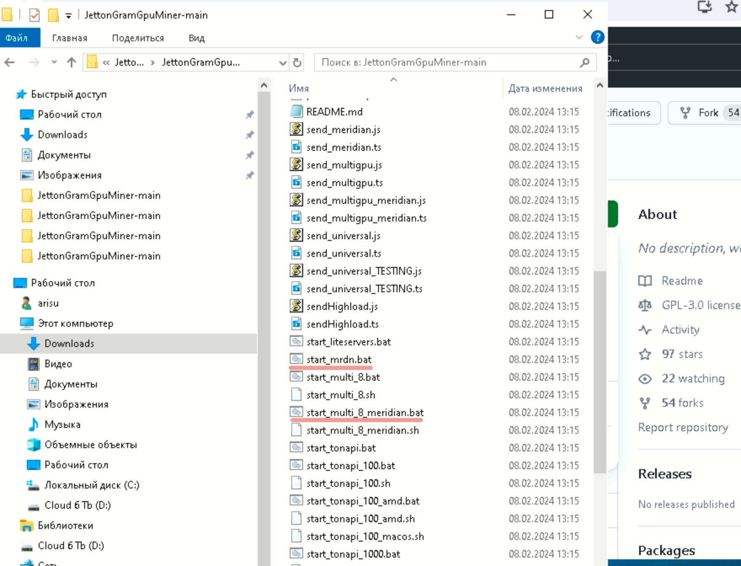Sort by the Дата изменения column header
Viewport: 741px width, 566px height.
tap(545, 88)
